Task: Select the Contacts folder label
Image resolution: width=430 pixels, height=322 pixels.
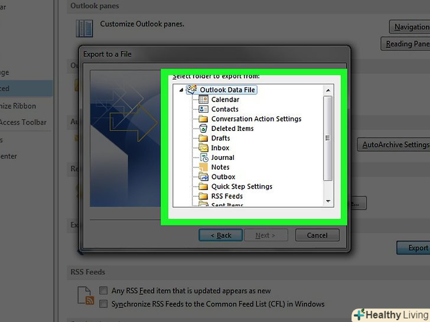Action: 225,109
